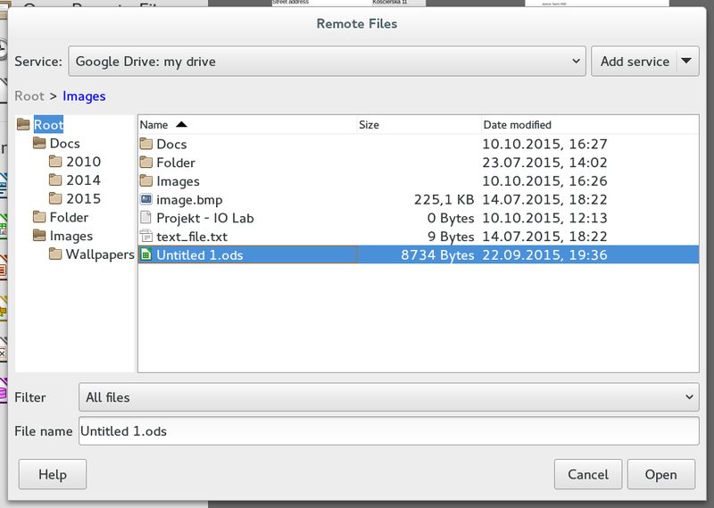The width and height of the screenshot is (714, 508).
Task: Click the Projekt - IO Lab file icon
Action: pyautogui.click(x=146, y=218)
